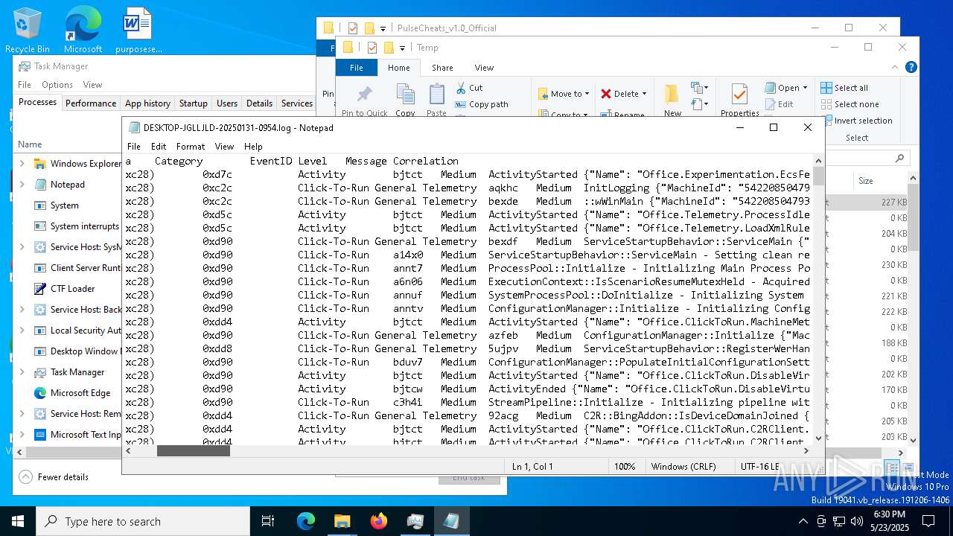Open the Startup tab in Task Manager
The image size is (953, 536).
[194, 103]
